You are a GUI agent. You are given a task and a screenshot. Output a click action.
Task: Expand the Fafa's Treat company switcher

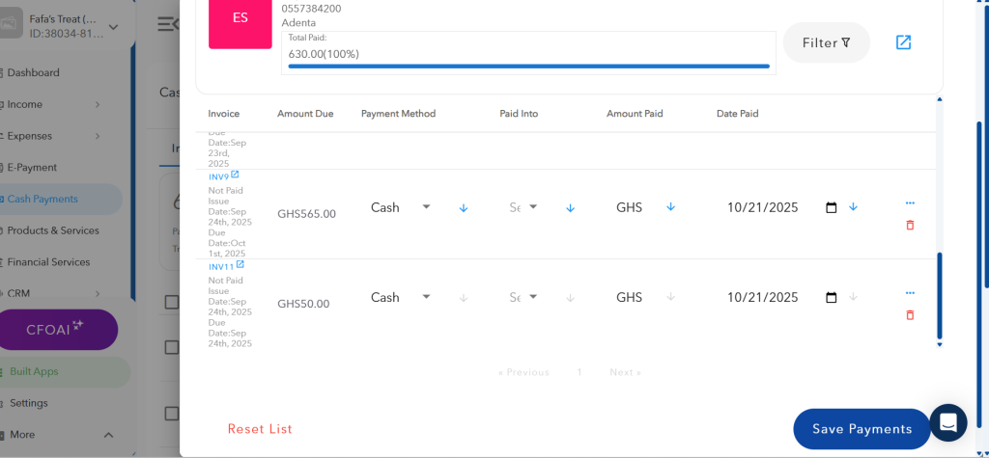click(113, 26)
